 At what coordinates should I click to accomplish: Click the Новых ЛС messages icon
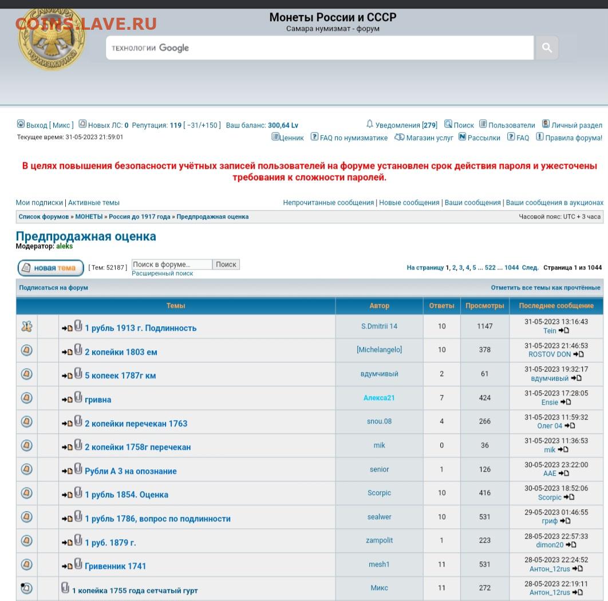click(82, 124)
